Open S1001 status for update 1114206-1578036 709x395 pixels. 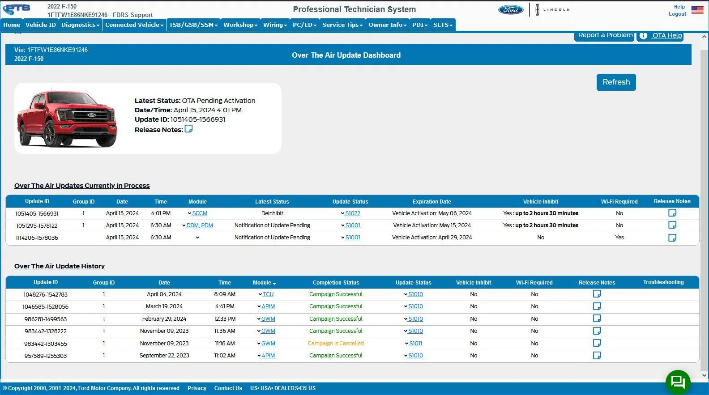tap(353, 238)
